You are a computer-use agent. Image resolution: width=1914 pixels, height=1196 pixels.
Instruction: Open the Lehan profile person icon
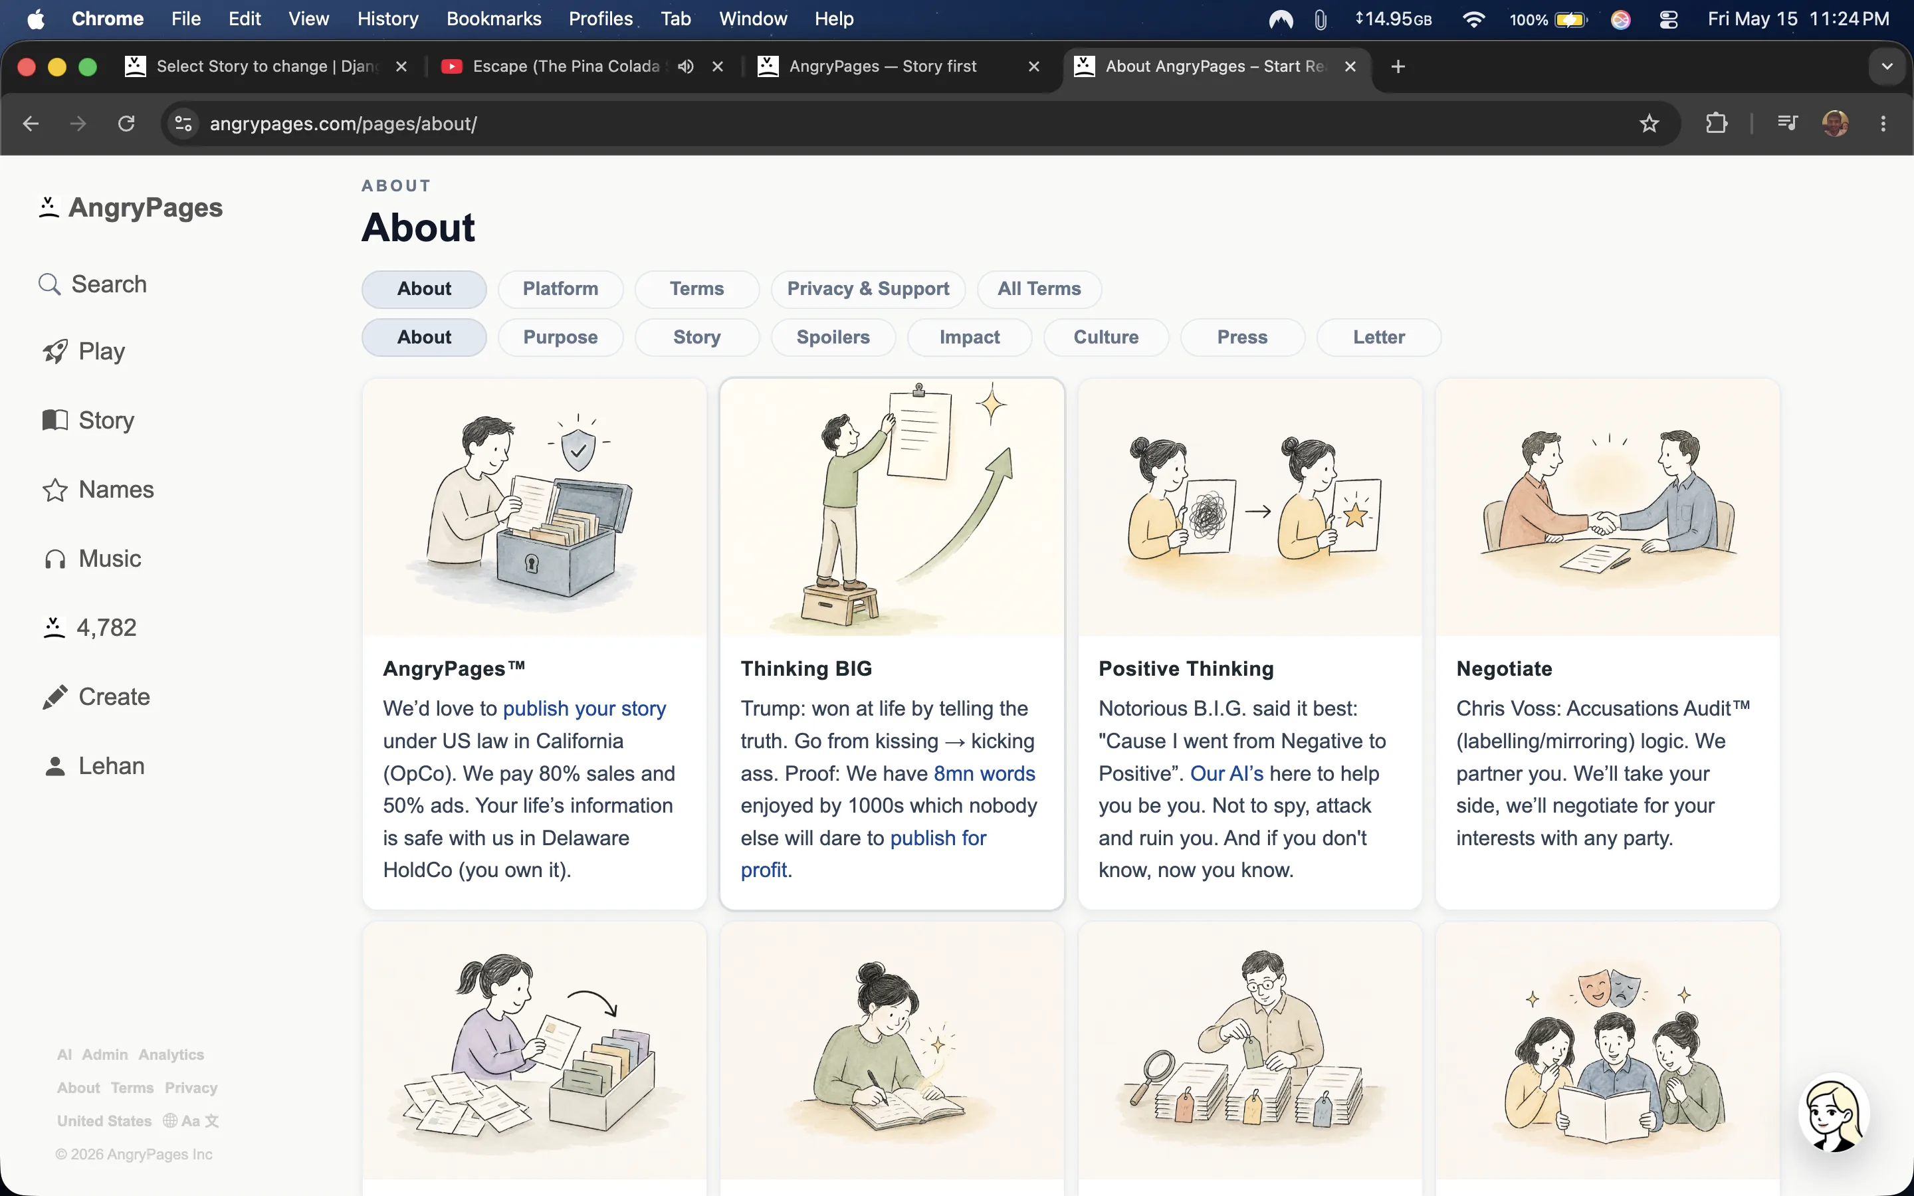(54, 765)
